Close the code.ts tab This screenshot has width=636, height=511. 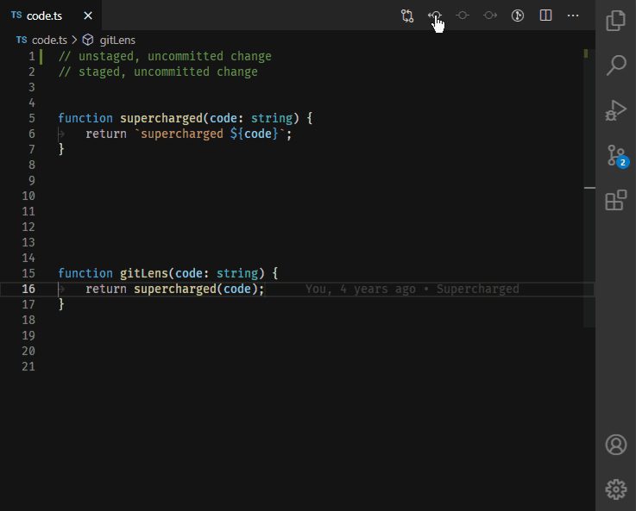[88, 16]
